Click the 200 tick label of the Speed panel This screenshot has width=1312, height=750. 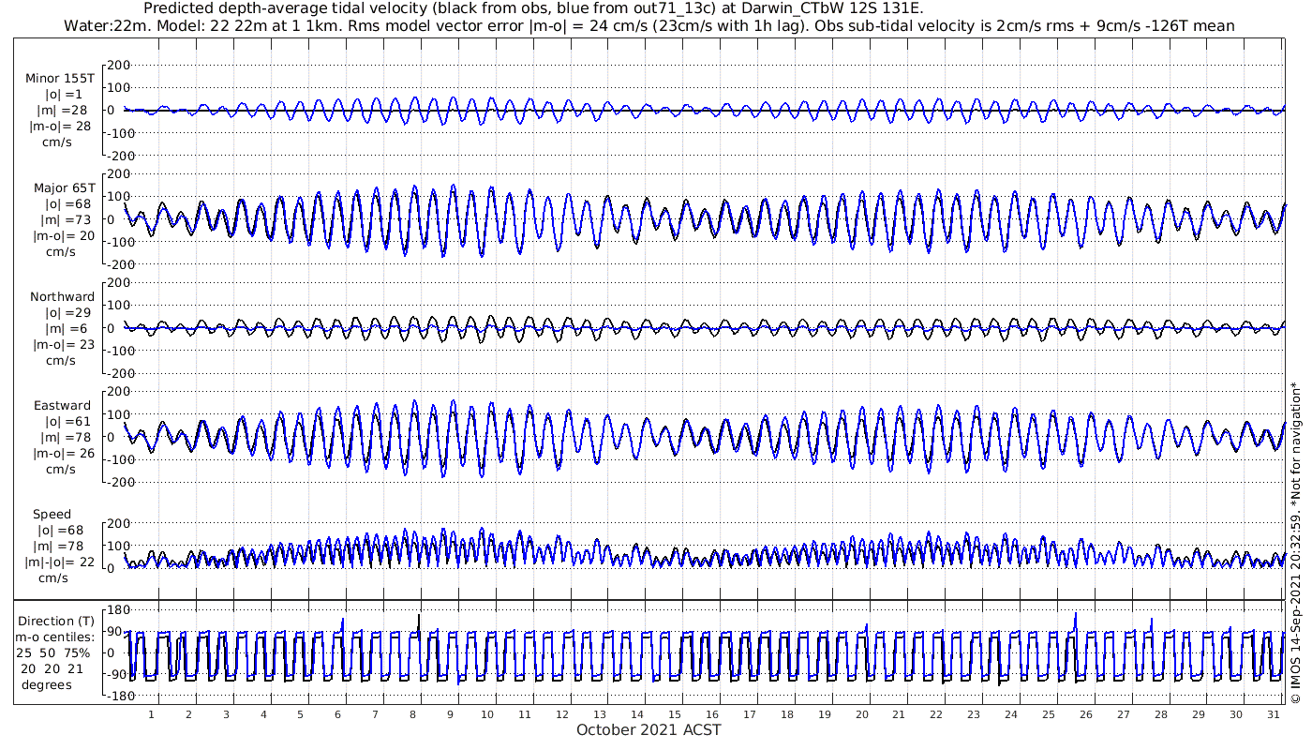pyautogui.click(x=117, y=523)
